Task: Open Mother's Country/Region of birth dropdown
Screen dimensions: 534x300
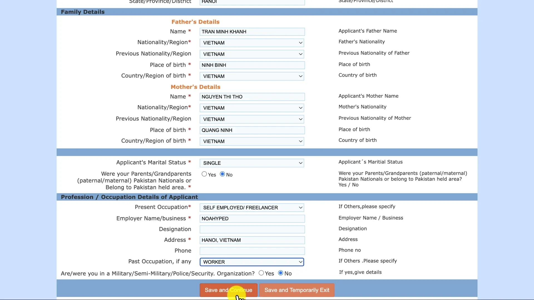Action: pos(252,141)
